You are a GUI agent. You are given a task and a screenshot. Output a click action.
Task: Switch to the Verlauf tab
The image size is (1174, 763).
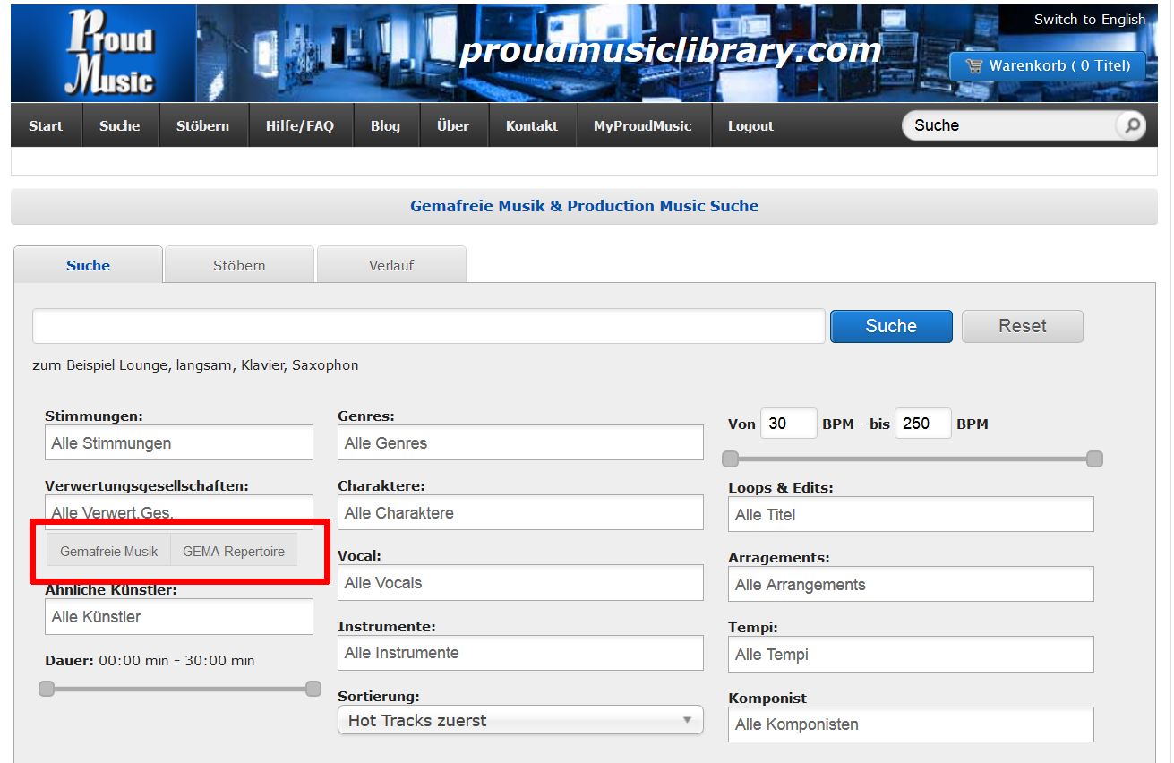(x=391, y=265)
